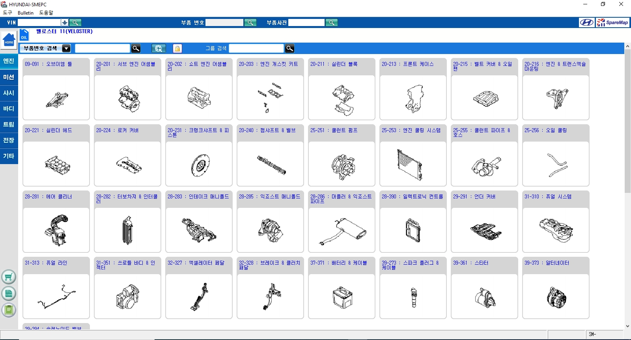Open group 20-216 엔진 & 트랜스액슬 마운팅
The height and width of the screenshot is (340, 631).
click(556, 89)
